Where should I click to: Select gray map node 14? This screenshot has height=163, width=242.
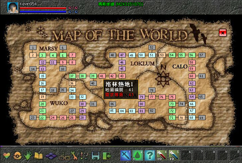(33, 69)
